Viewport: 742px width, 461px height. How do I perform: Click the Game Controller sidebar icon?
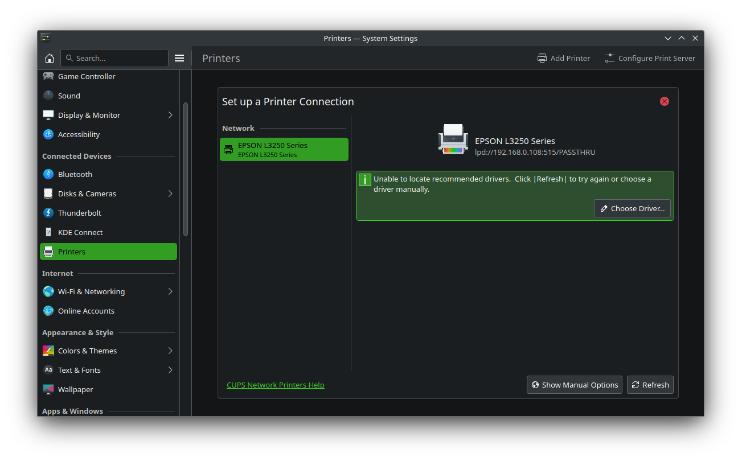[x=48, y=76]
